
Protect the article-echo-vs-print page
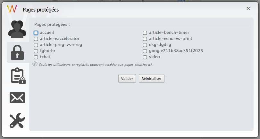[x=145, y=39]
